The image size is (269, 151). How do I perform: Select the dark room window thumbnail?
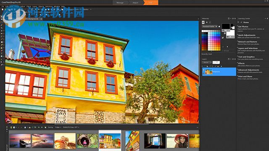155,141
